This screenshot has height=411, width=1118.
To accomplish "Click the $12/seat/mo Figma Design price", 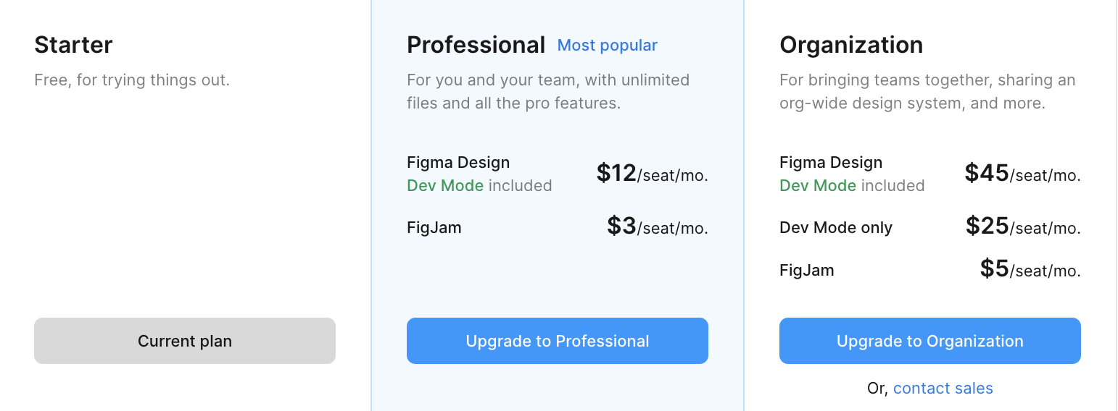I will point(652,174).
